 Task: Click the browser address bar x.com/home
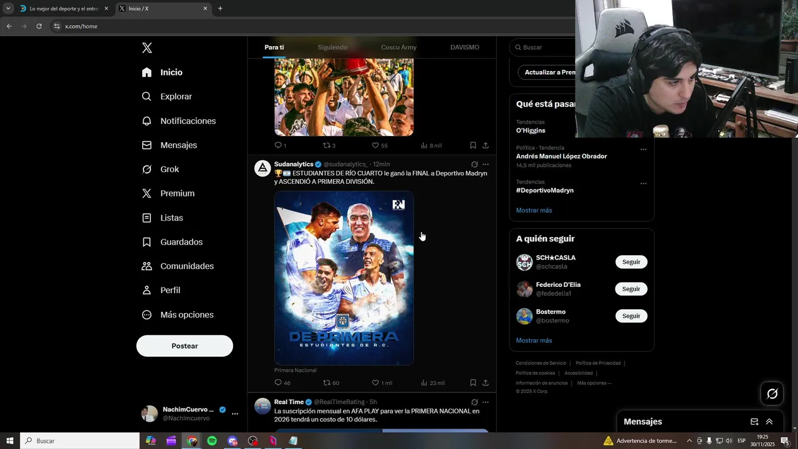[x=312, y=26]
